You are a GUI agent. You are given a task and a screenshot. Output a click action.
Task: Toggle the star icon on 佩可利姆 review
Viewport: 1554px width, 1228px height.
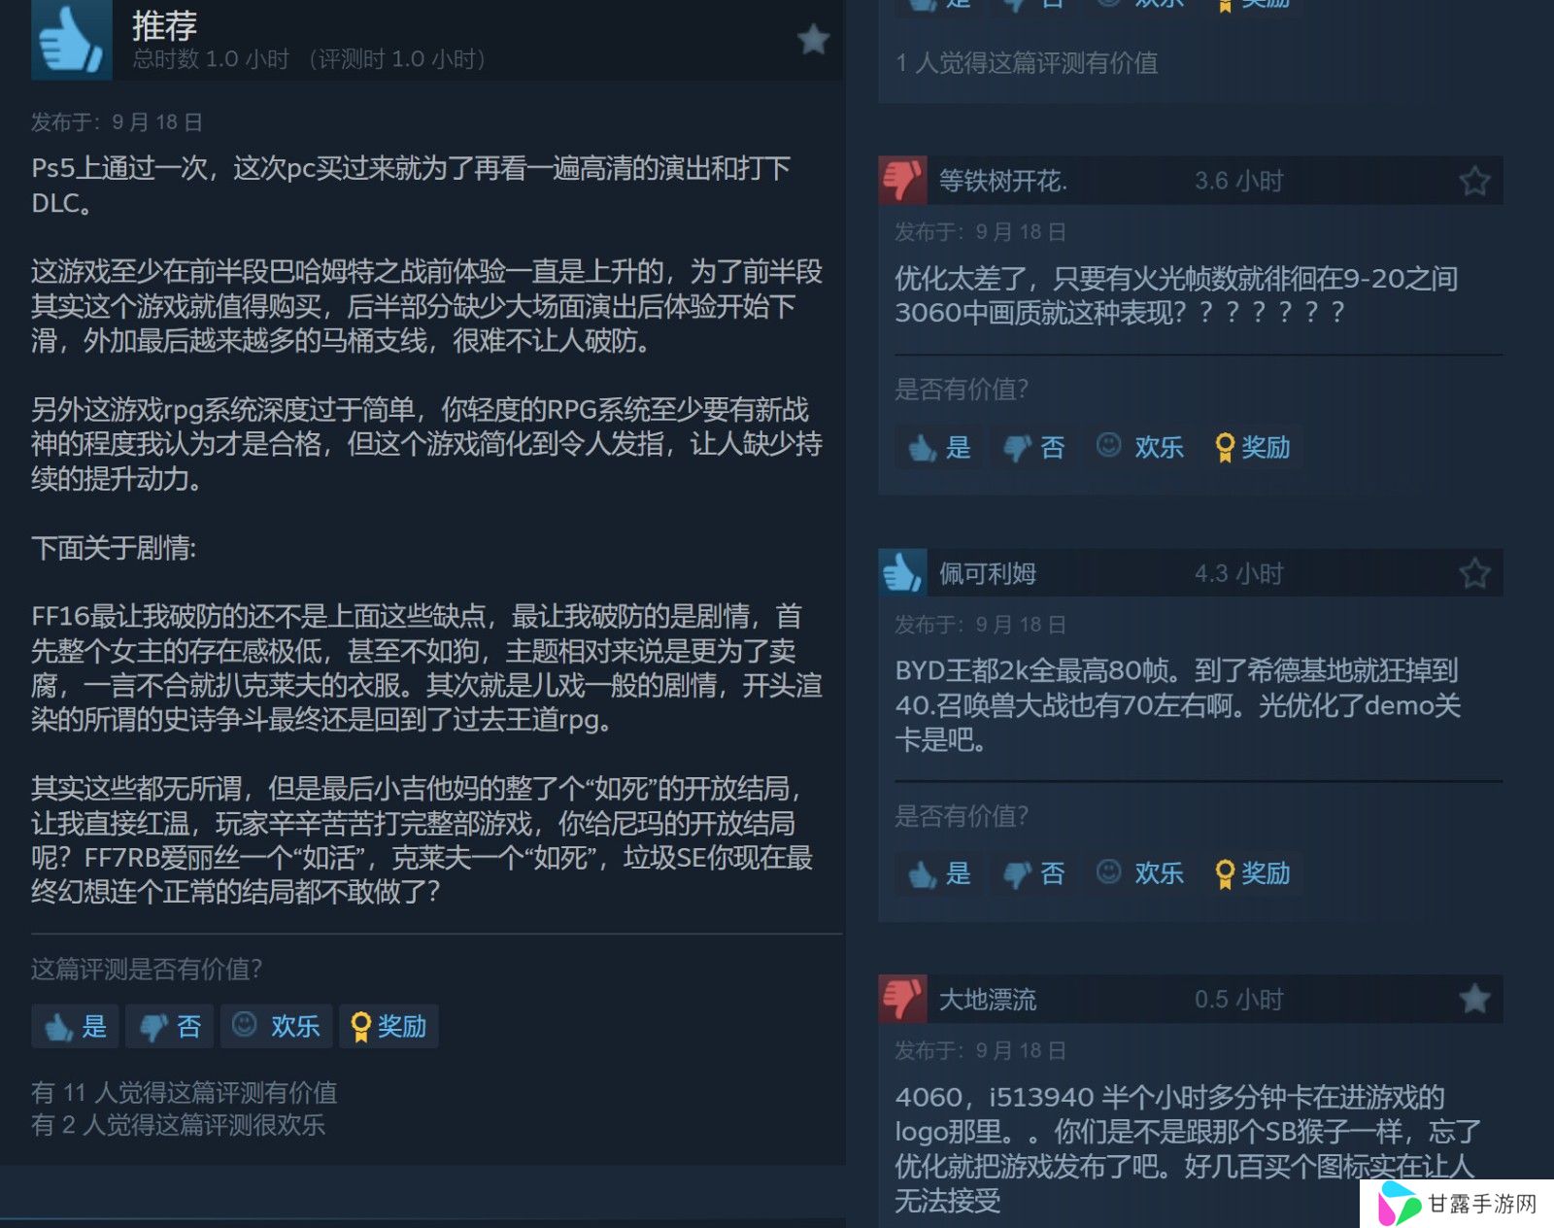tap(1474, 573)
